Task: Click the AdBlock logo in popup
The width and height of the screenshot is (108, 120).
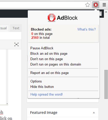Action: (x=62, y=18)
